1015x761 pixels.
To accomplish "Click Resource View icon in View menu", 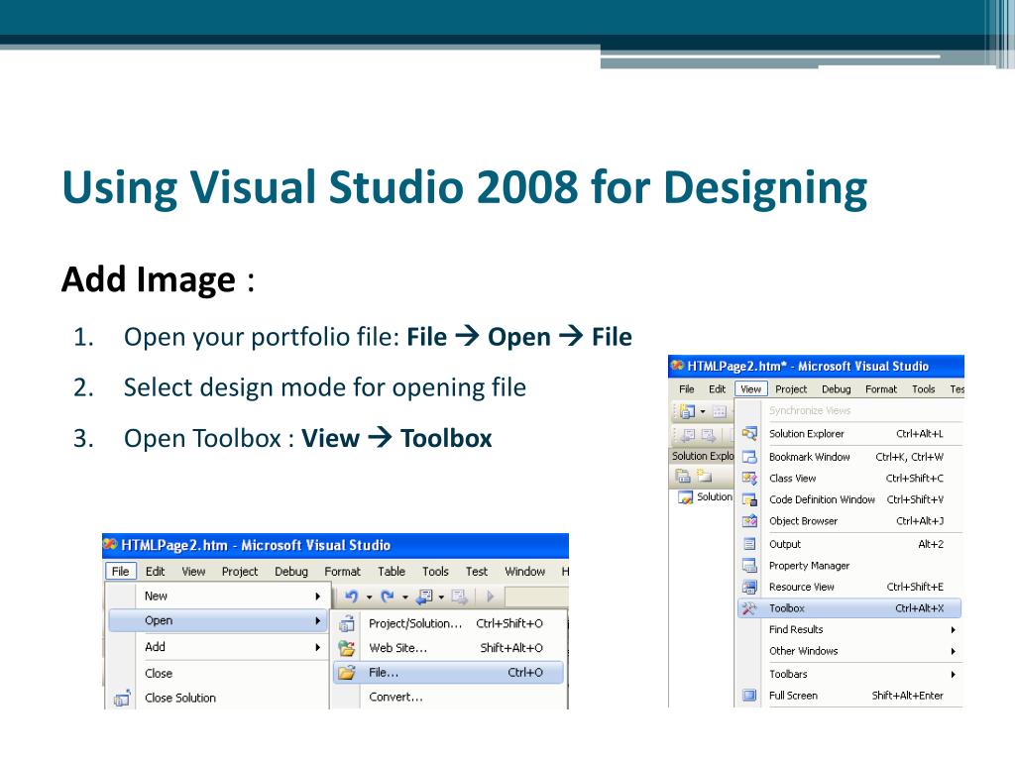I will 749,587.
